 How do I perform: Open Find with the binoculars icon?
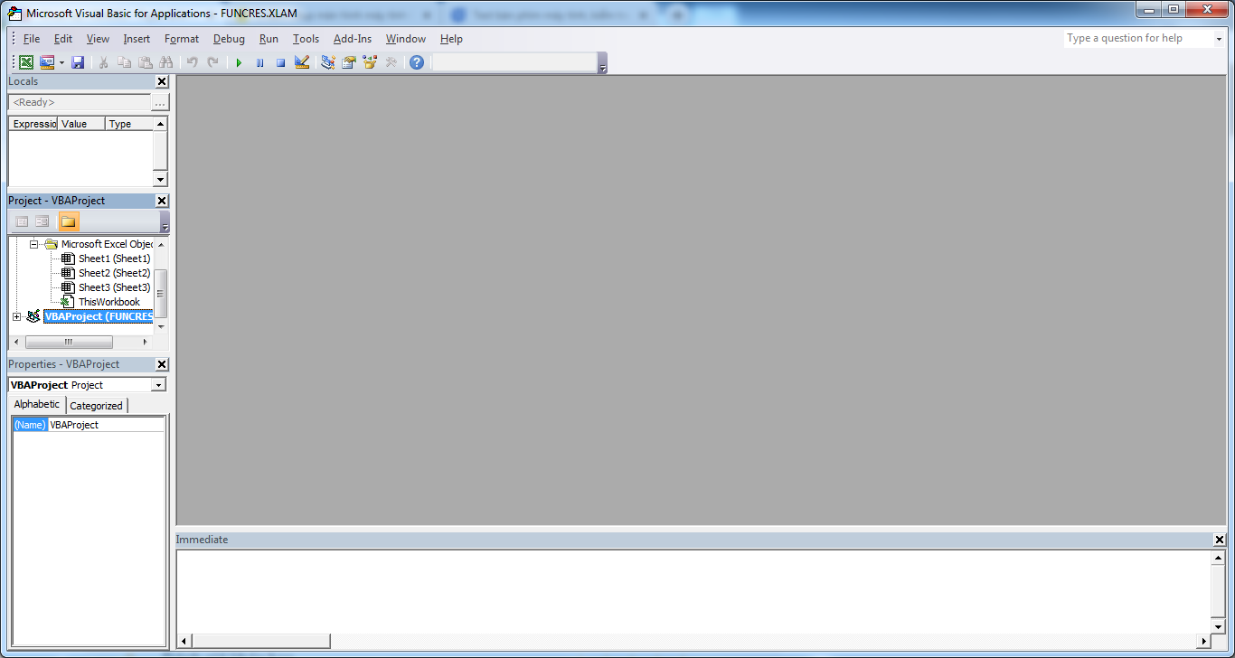coord(165,62)
